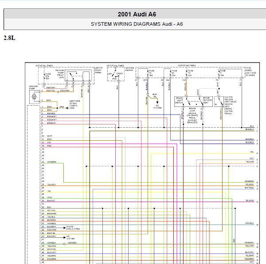Click the ignition switch "OFF" position label
266x264 pixels.
(110, 74)
